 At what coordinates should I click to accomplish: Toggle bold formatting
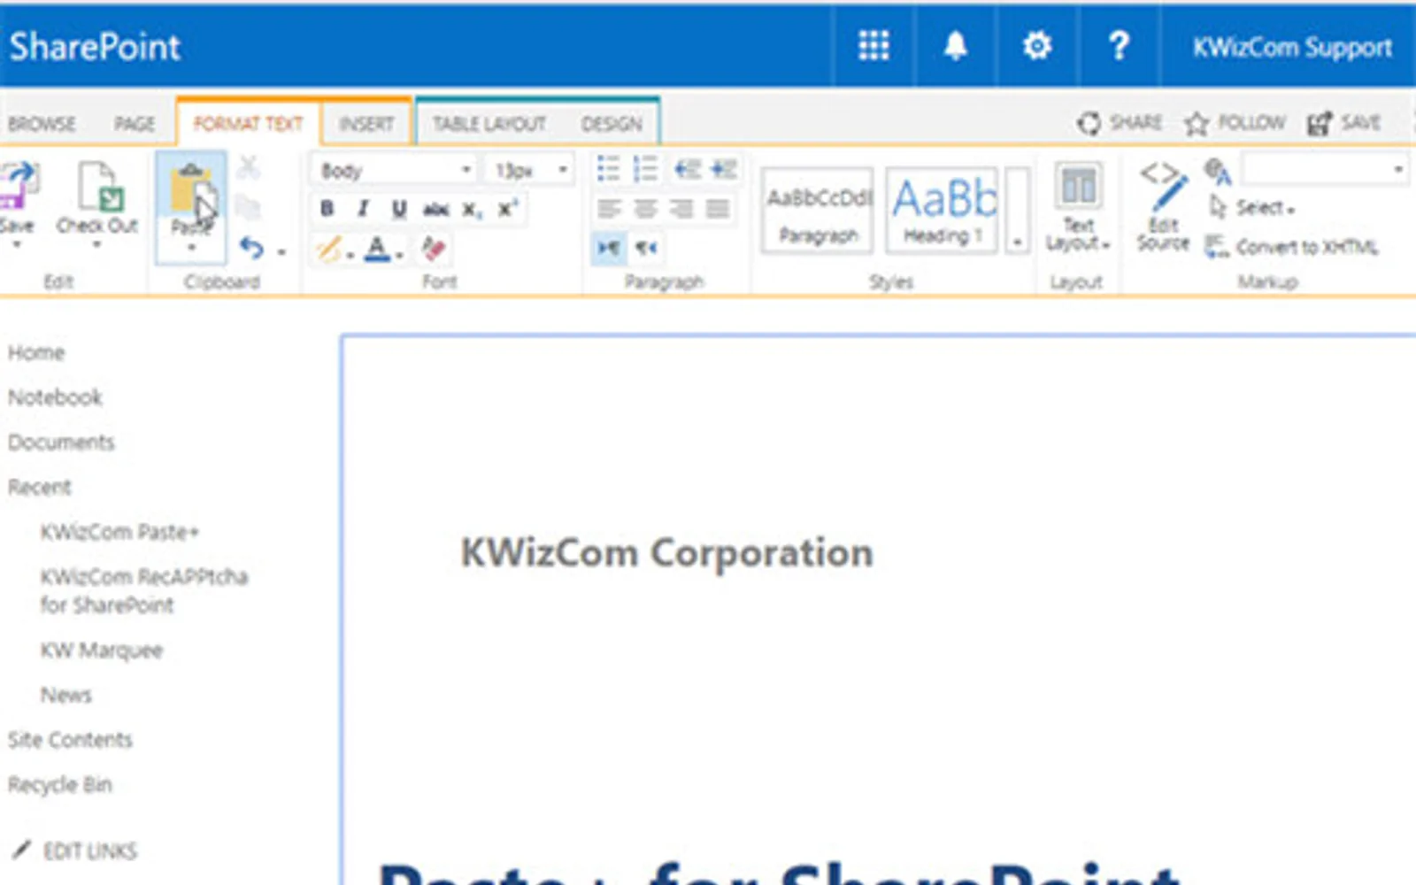point(327,209)
